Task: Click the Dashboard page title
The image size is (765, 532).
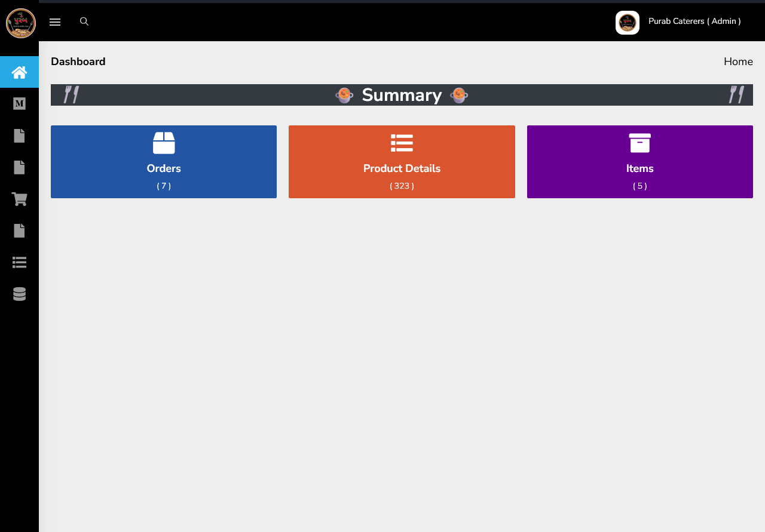Action: pos(78,61)
